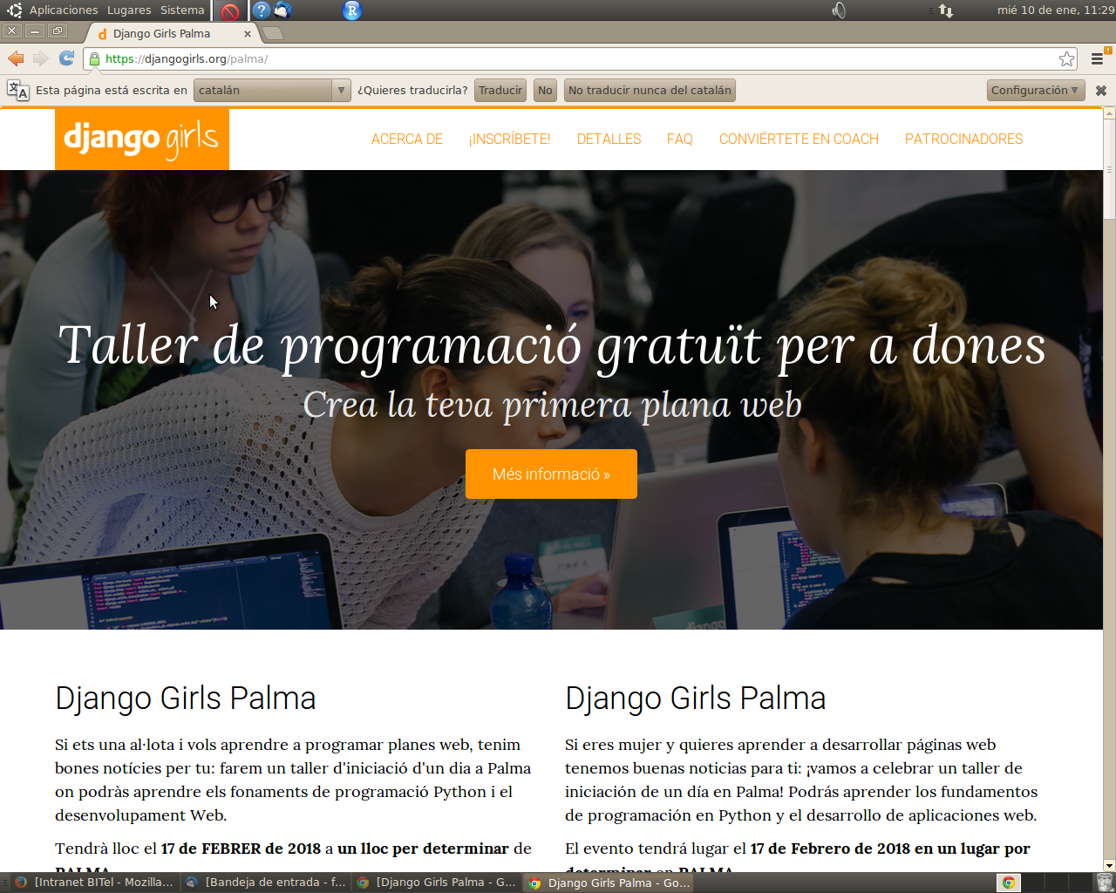Click the bold text 17 de FEBRER de 2018

coord(241,849)
